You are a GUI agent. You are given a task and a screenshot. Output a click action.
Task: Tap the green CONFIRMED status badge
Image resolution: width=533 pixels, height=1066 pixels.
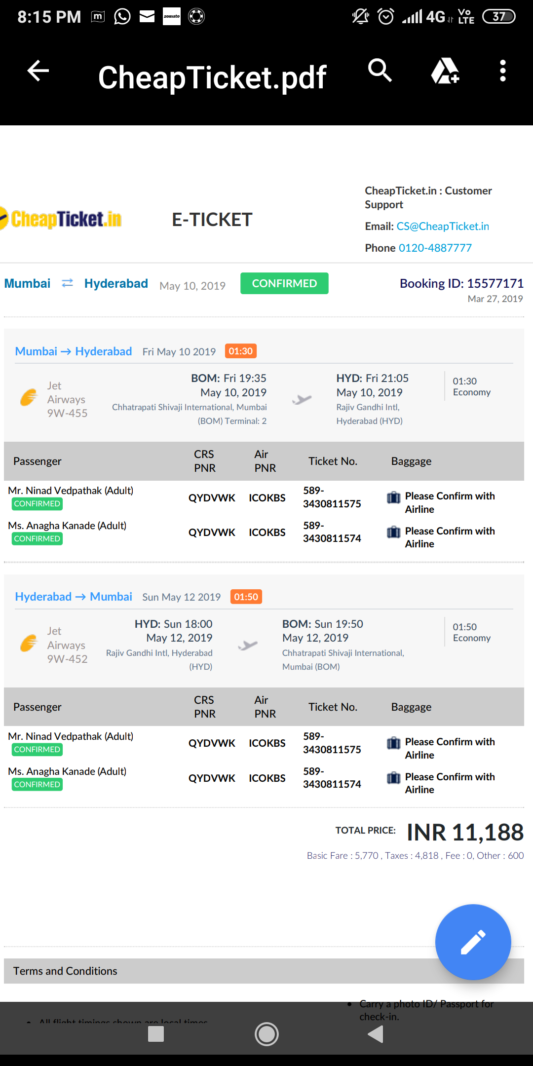click(x=284, y=283)
